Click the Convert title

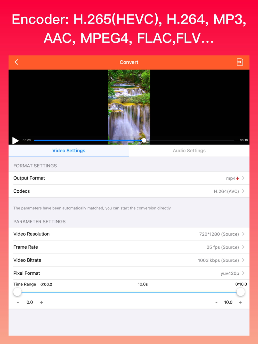129,62
